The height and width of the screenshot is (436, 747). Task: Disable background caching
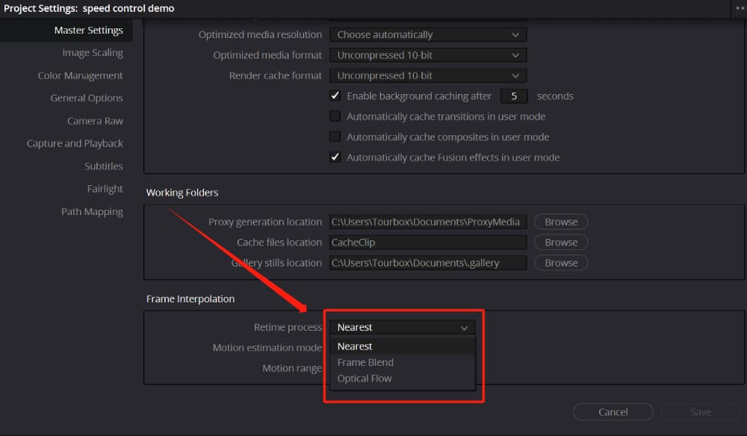(335, 96)
